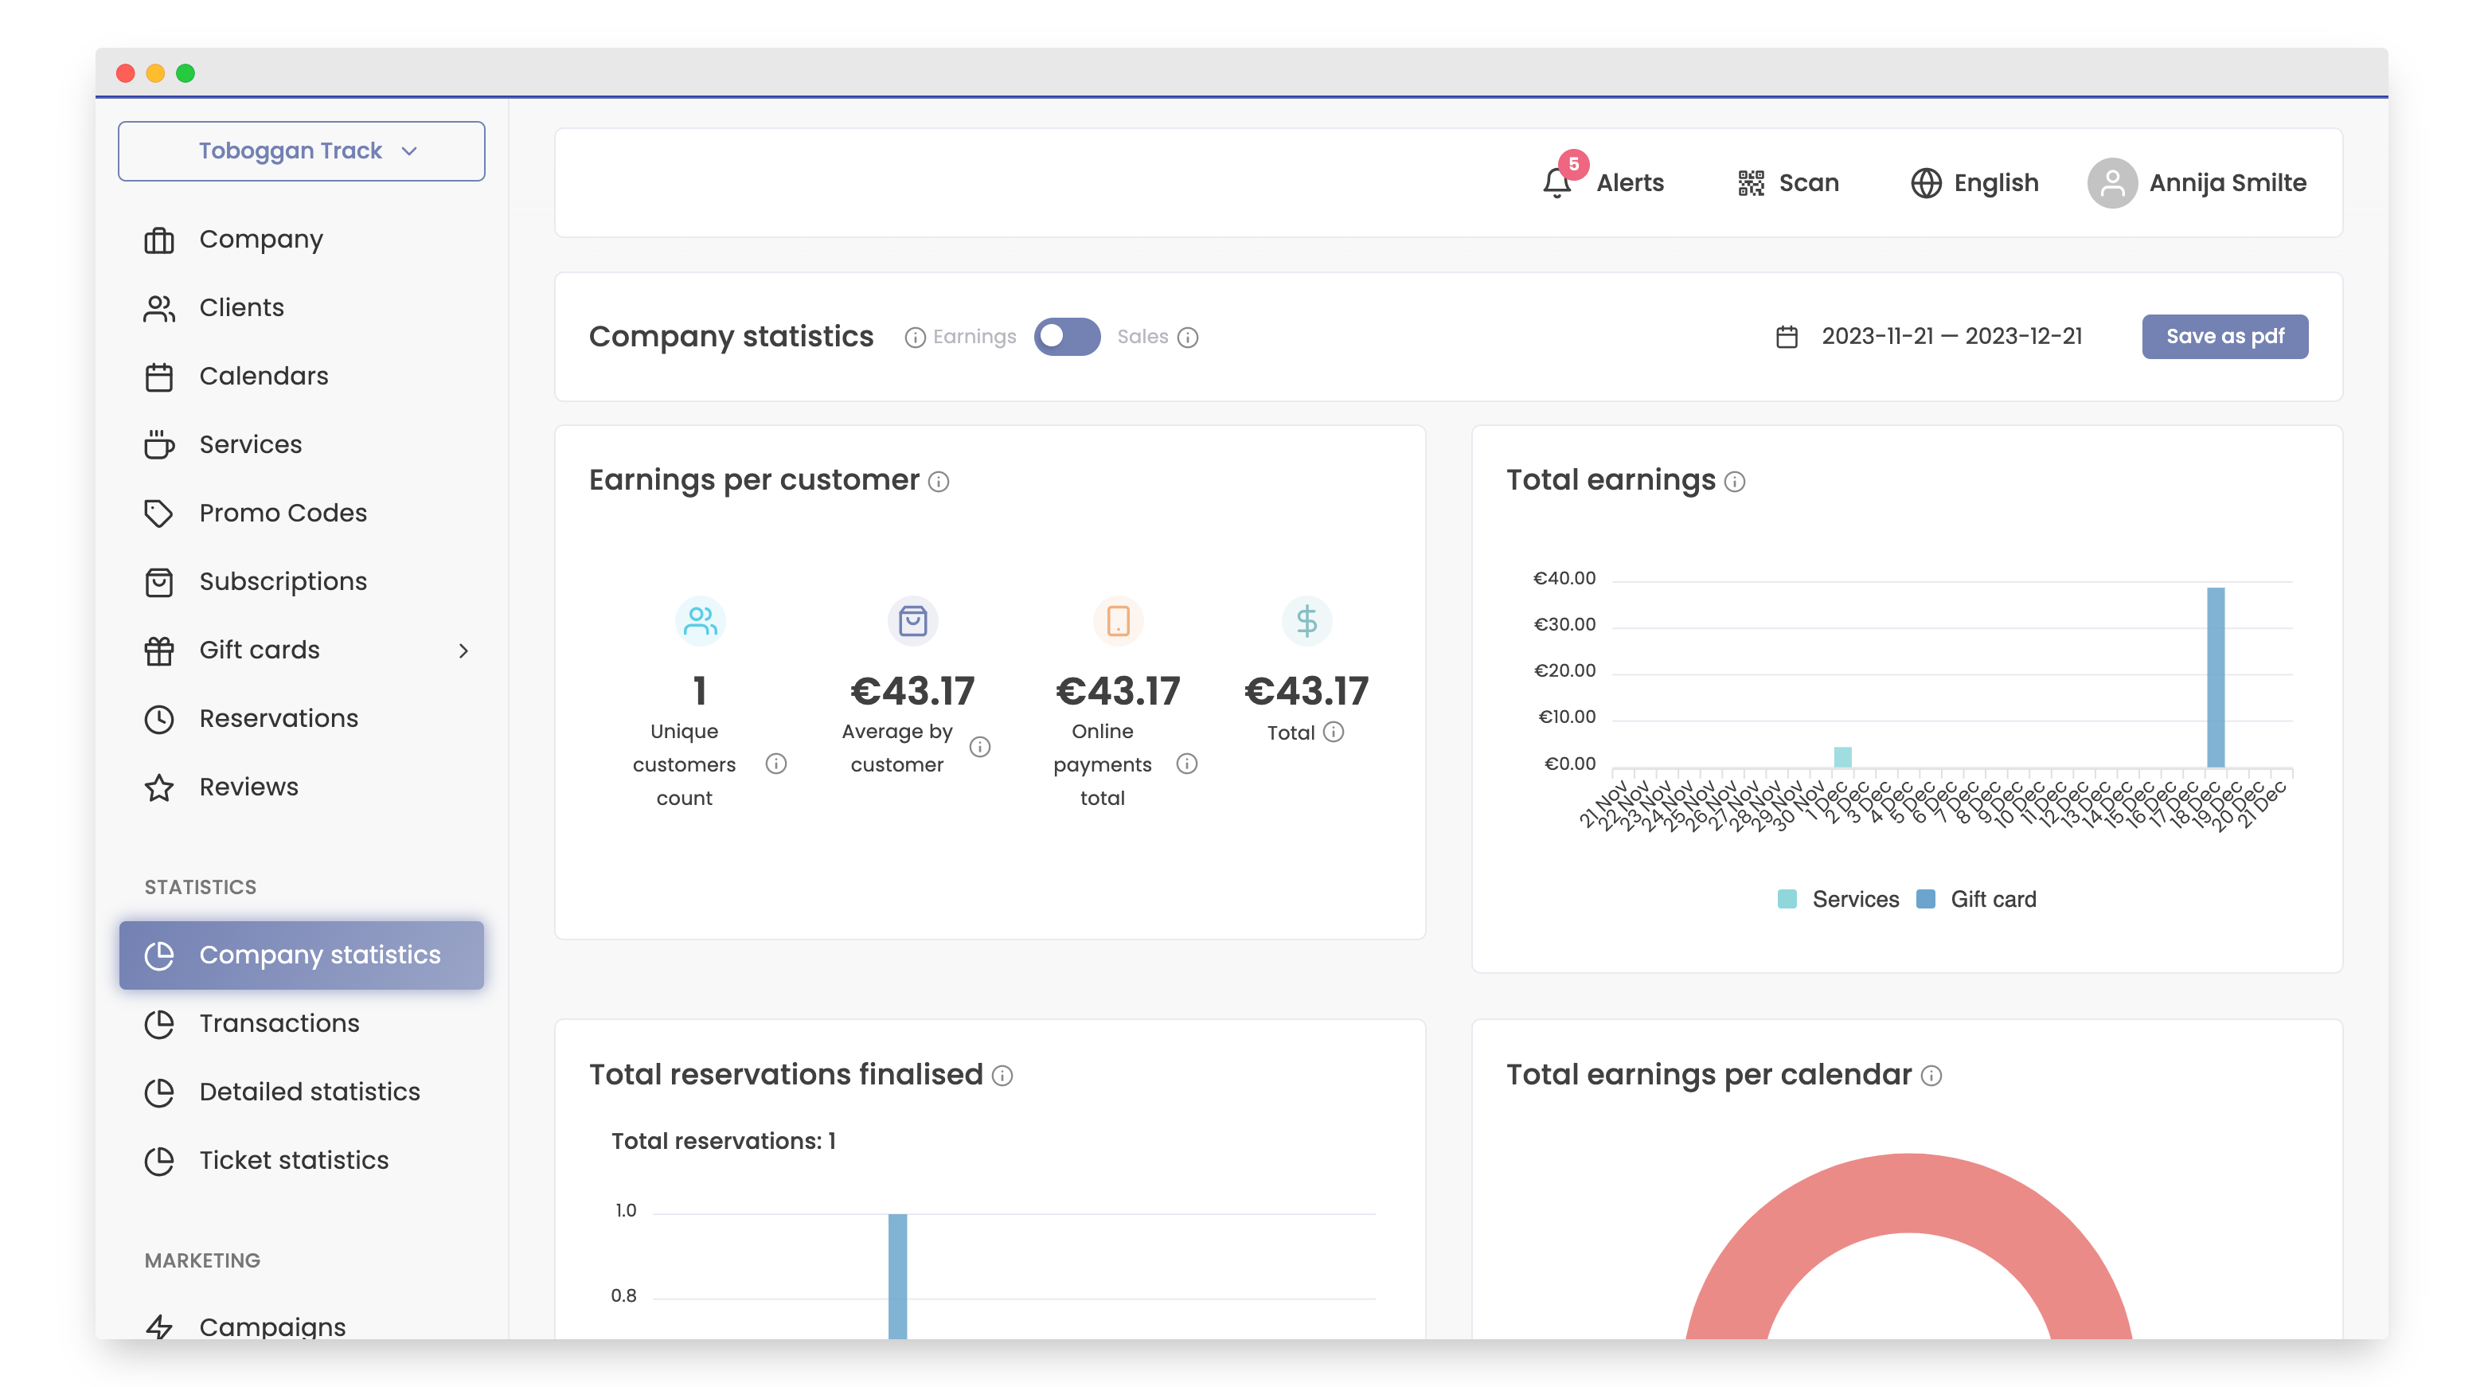This screenshot has height=1387, width=2484.
Task: Select the Calendars sidebar icon
Action: (160, 376)
